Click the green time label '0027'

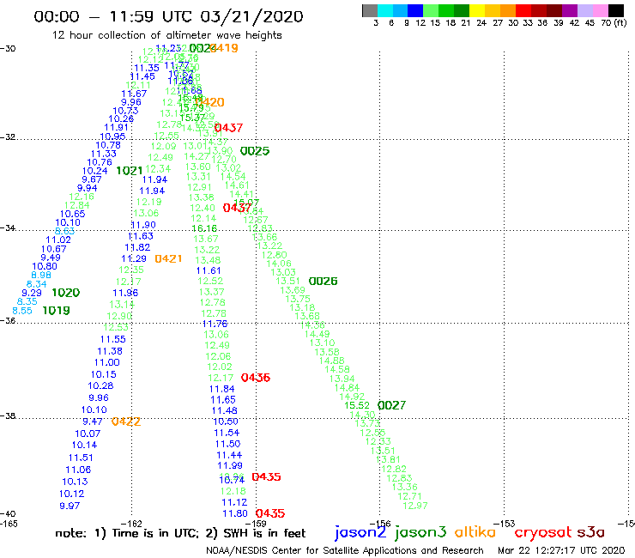click(391, 405)
